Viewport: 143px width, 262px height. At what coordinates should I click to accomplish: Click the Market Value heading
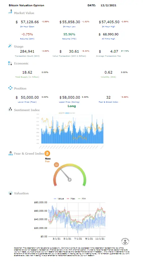[x=24, y=13]
